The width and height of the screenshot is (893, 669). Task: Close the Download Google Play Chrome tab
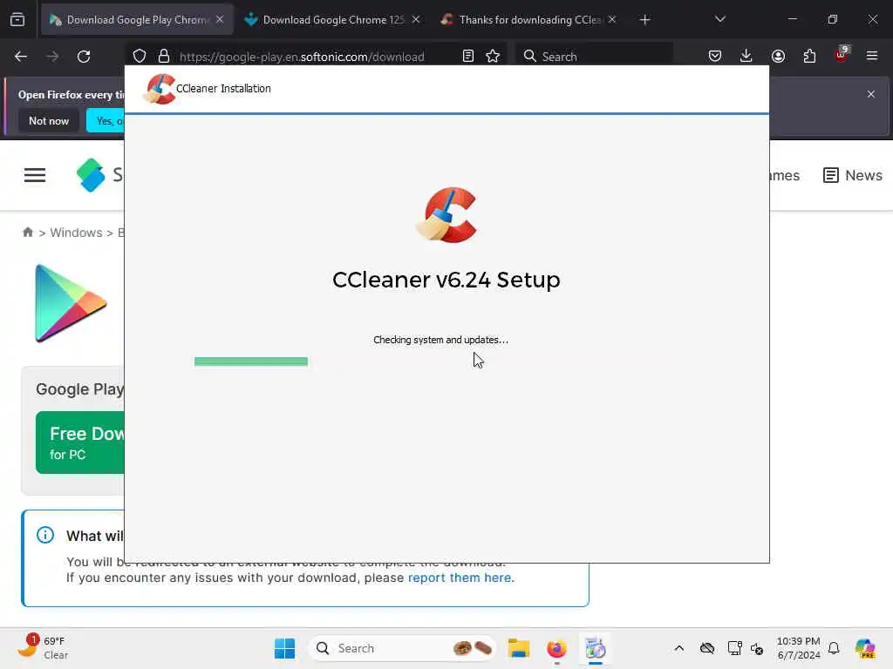click(220, 20)
